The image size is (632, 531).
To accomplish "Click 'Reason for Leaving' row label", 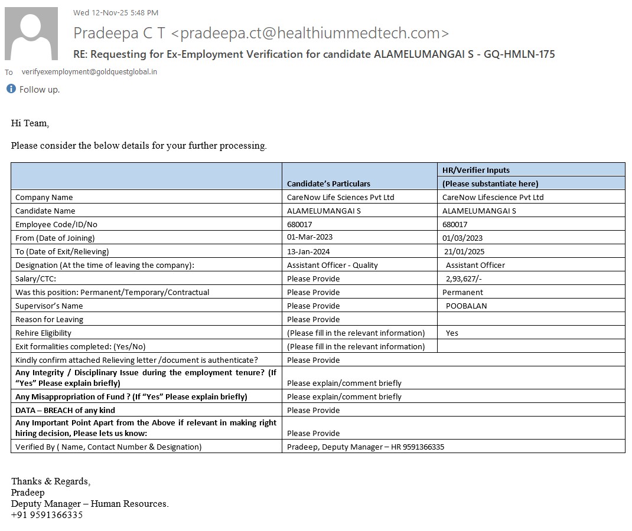I will click(49, 319).
